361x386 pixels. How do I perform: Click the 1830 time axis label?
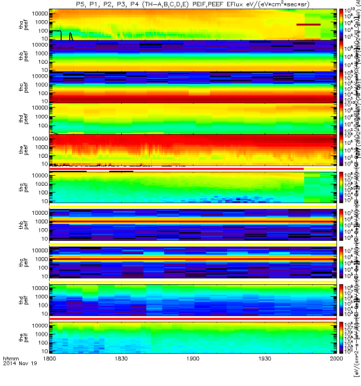click(121, 358)
